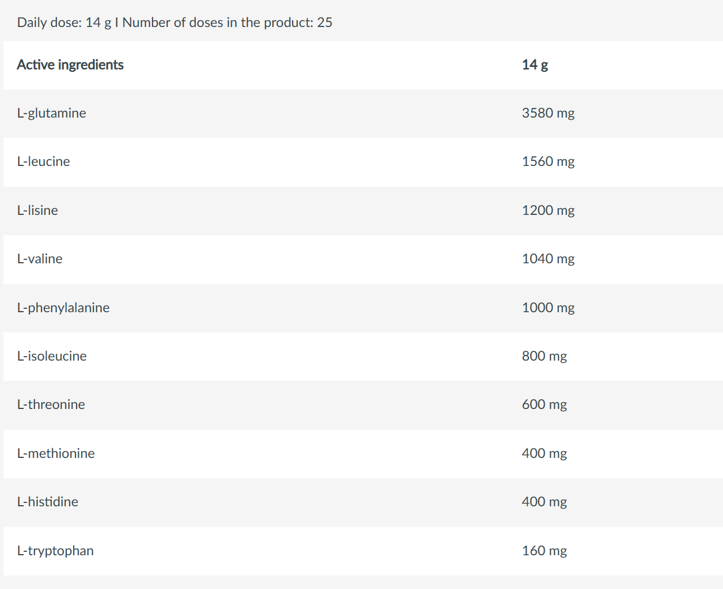Select the L-glutamine ingredient name
Screen dimensions: 723x589
[52, 113]
